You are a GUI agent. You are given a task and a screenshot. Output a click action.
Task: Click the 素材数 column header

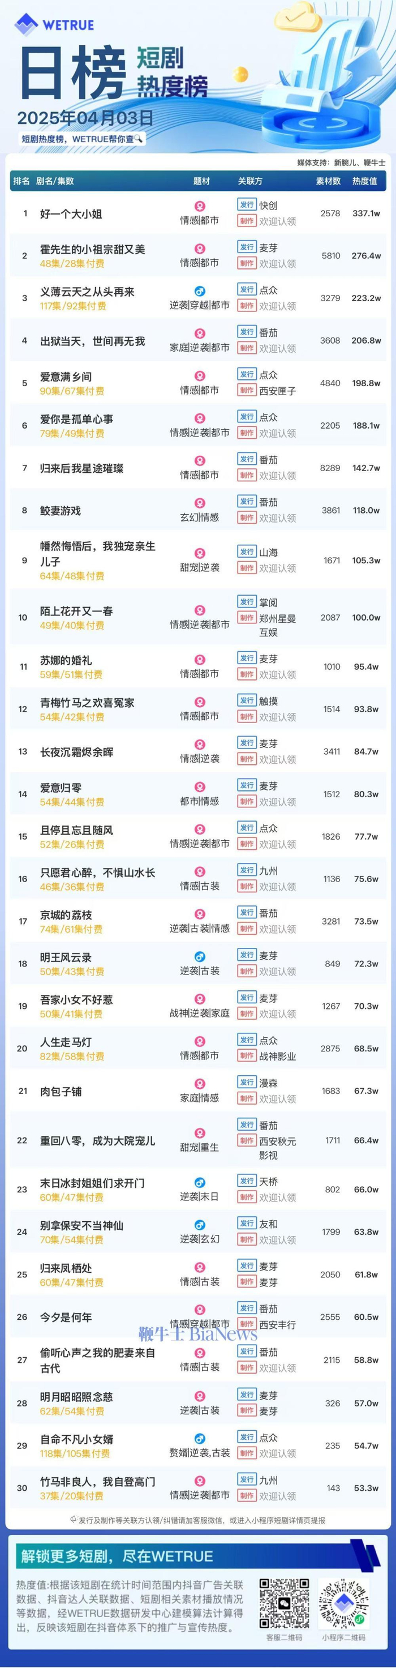pos(328,181)
